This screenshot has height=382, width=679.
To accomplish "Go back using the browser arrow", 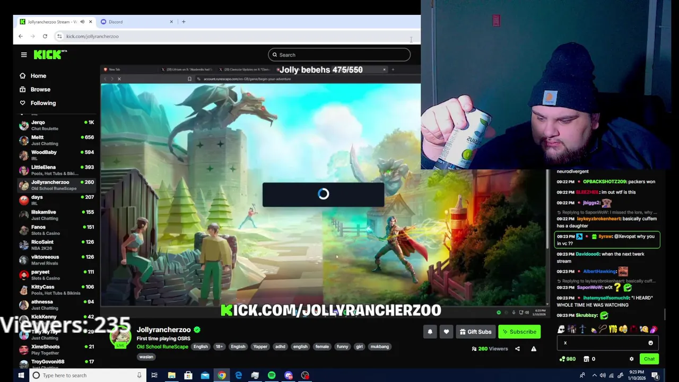I will click(21, 36).
